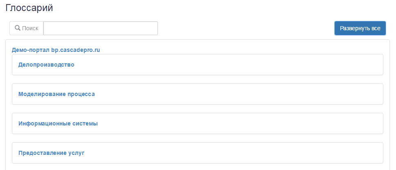Focus the glossary search text field
This screenshot has width=396, height=170.
(x=101, y=28)
